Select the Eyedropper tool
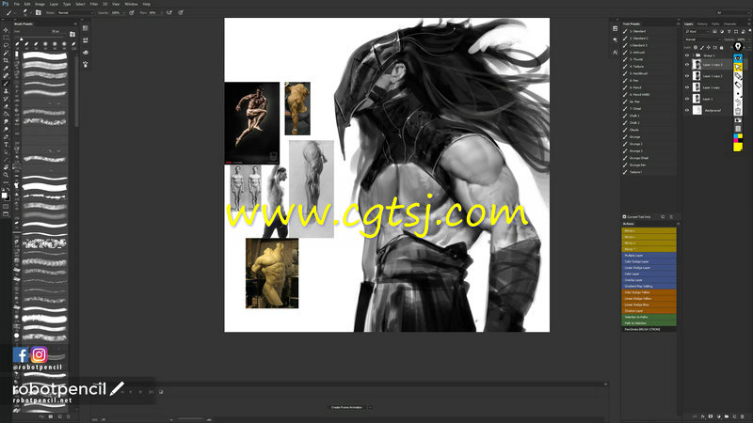Image resolution: width=753 pixels, height=423 pixels. pos(6,68)
